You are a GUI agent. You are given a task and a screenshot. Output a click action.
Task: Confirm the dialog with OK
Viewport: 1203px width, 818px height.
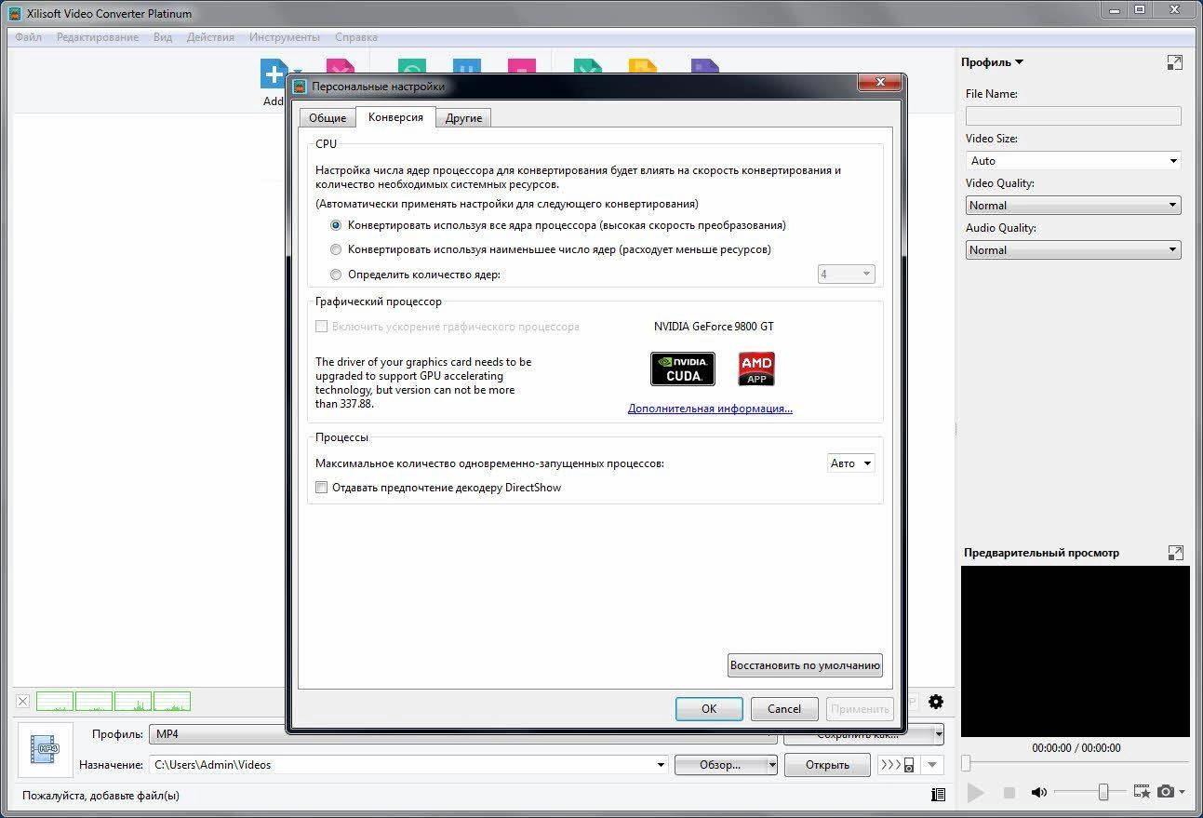709,709
